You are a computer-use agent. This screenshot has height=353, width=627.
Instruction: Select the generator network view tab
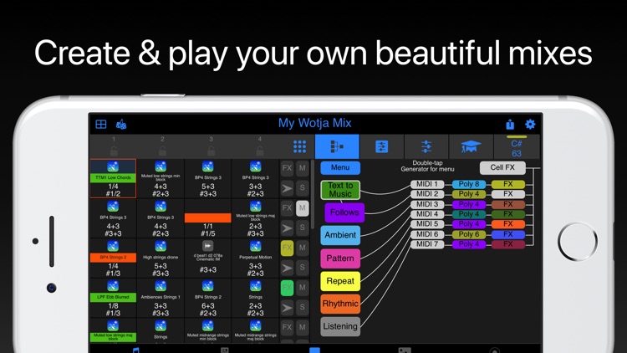click(337, 146)
